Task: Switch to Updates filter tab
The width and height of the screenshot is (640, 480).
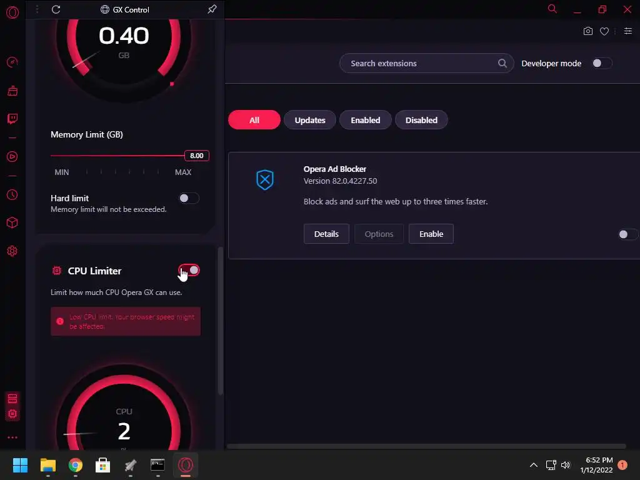Action: [310, 120]
